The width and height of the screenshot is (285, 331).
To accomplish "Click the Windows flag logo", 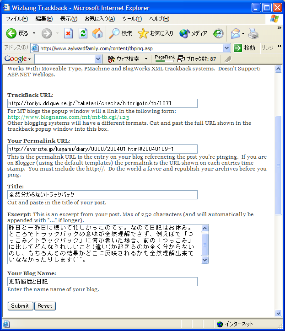I will pos(274,19).
